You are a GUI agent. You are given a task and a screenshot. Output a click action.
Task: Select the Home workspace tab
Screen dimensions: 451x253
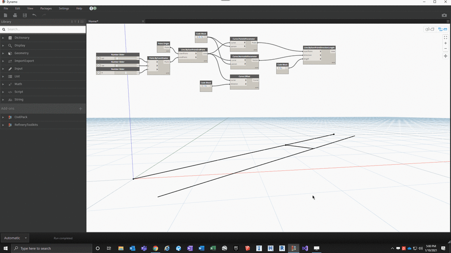93,21
